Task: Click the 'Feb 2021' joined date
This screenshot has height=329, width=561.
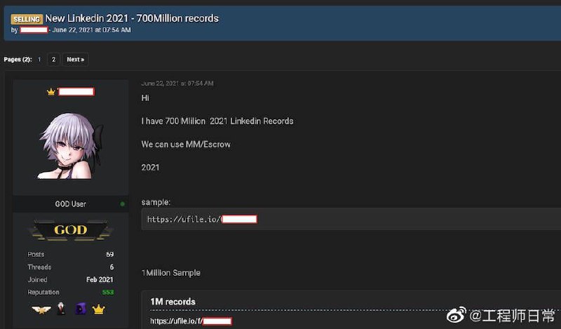Action: (100, 280)
